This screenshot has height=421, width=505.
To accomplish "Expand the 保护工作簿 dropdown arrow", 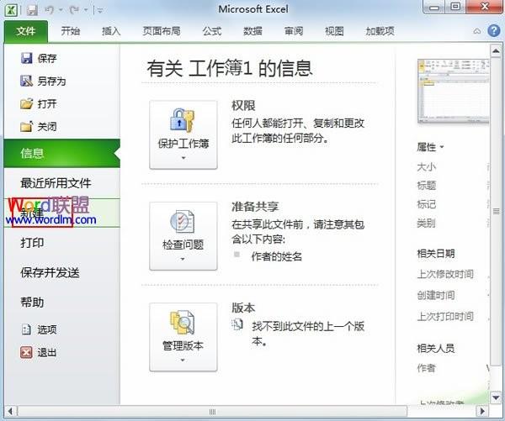I will point(183,158).
